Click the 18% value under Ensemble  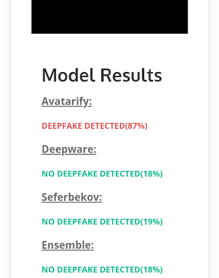tap(151, 270)
